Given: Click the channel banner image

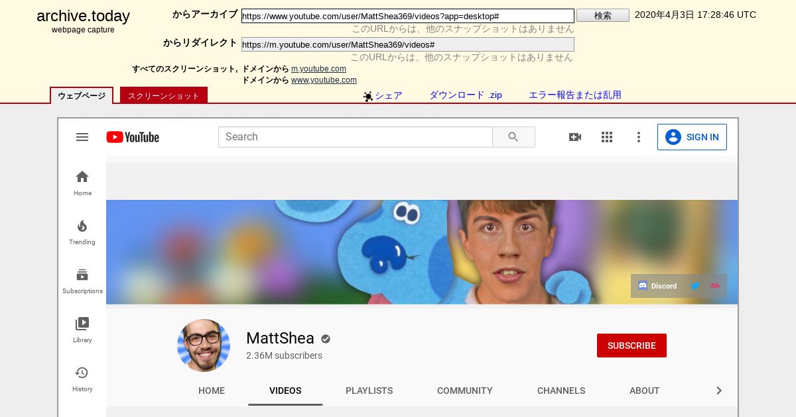Looking at the screenshot, I should pyautogui.click(x=422, y=252).
